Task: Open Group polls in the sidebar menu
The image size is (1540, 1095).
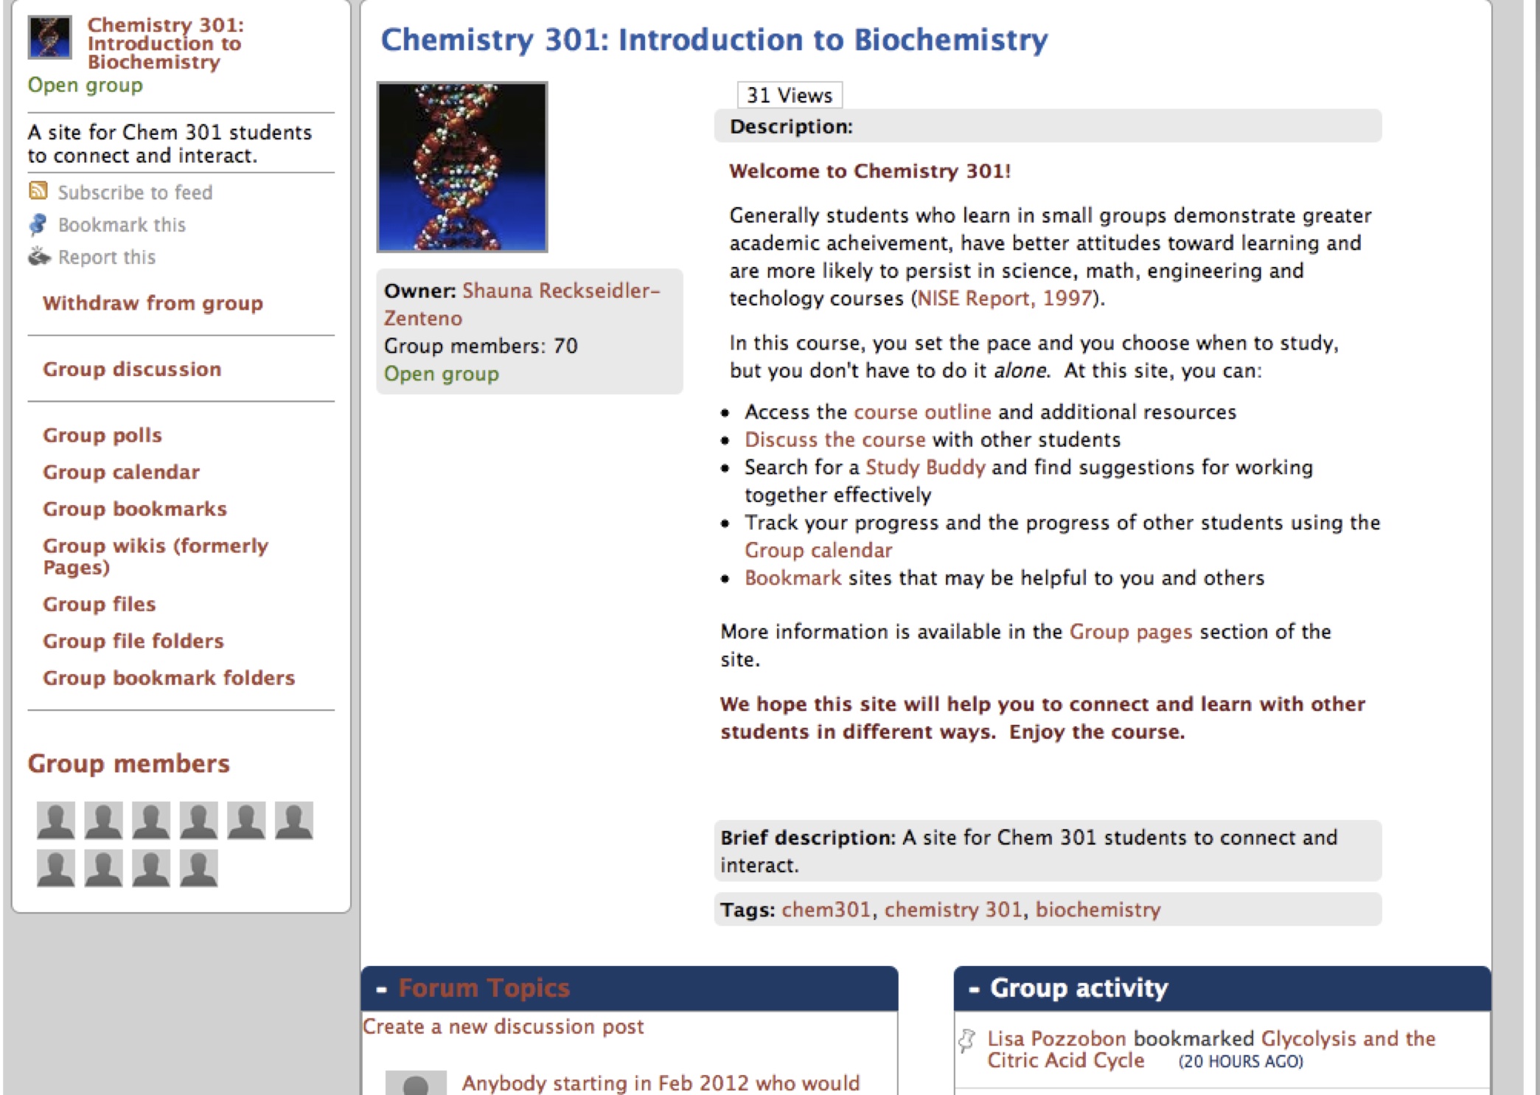Action: pos(102,435)
